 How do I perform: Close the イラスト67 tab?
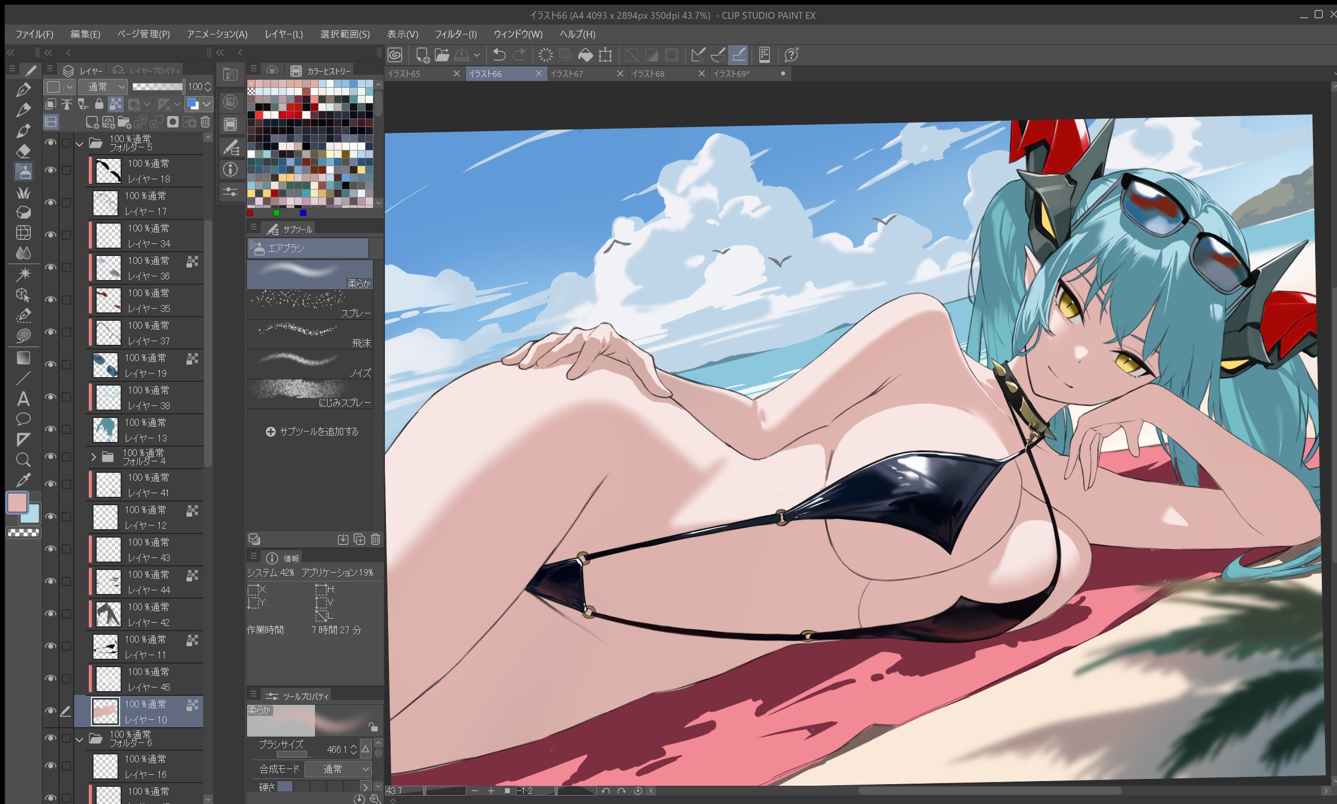point(620,74)
